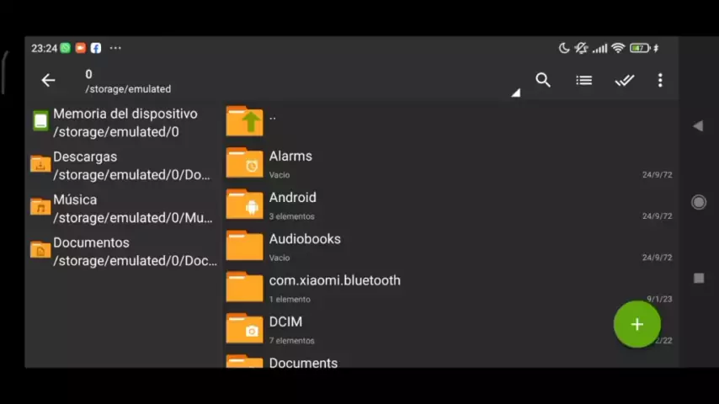719x404 pixels.
Task: Open Música shortcut in sidebar
Action: [x=125, y=208]
